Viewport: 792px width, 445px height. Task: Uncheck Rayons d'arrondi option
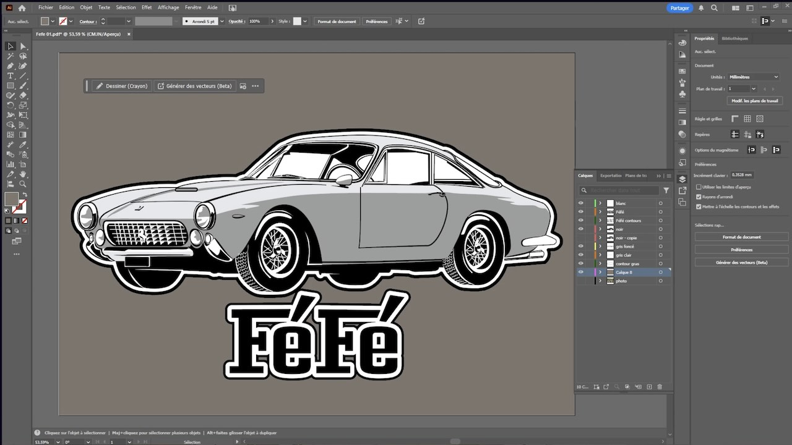(x=699, y=197)
